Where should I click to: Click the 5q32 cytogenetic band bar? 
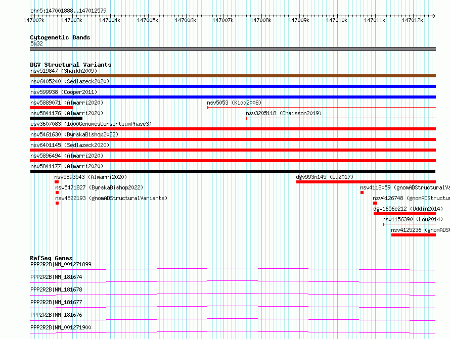tap(233, 49)
